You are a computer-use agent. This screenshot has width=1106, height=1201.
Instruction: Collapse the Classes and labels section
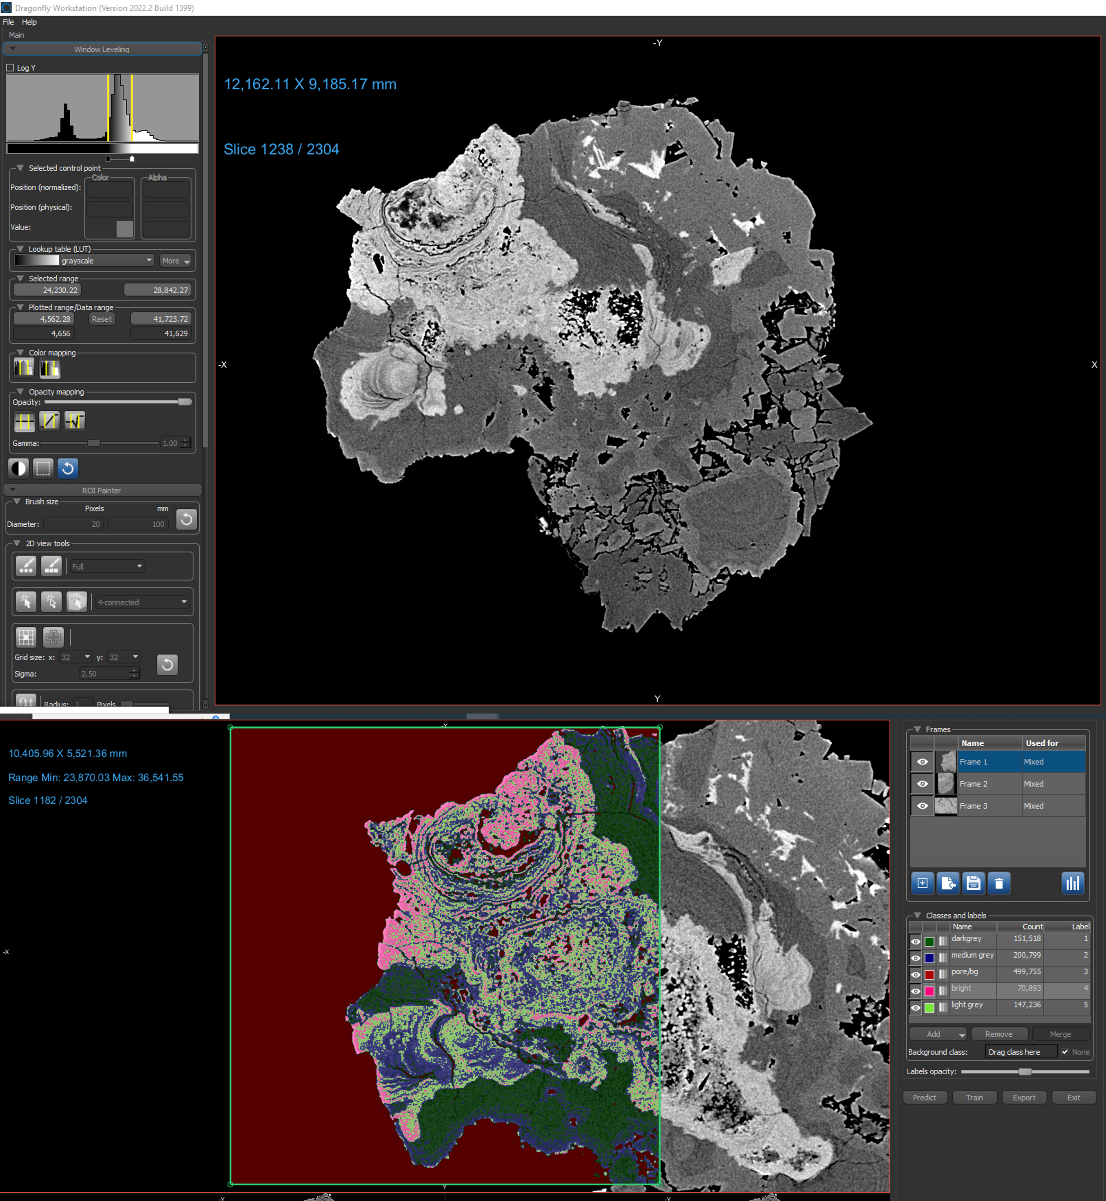[x=917, y=915]
